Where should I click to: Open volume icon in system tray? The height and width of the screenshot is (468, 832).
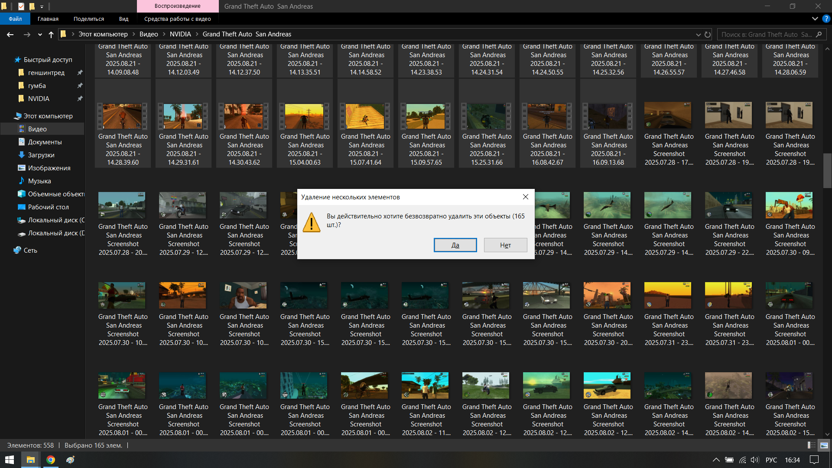(x=755, y=460)
